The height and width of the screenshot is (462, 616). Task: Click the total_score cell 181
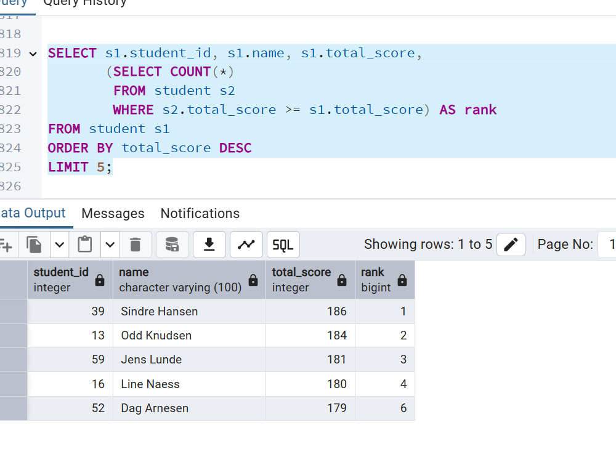coord(310,360)
